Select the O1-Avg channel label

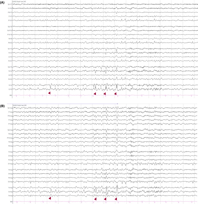(x=10, y=164)
